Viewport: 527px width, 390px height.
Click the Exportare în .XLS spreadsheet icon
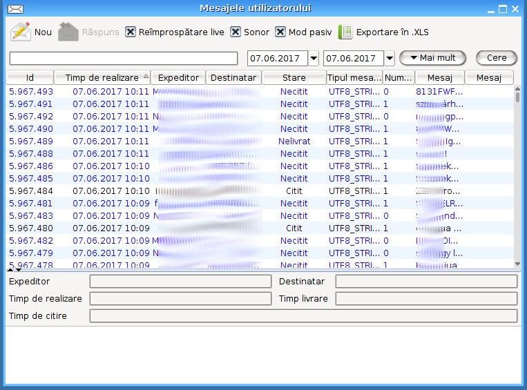pos(345,32)
